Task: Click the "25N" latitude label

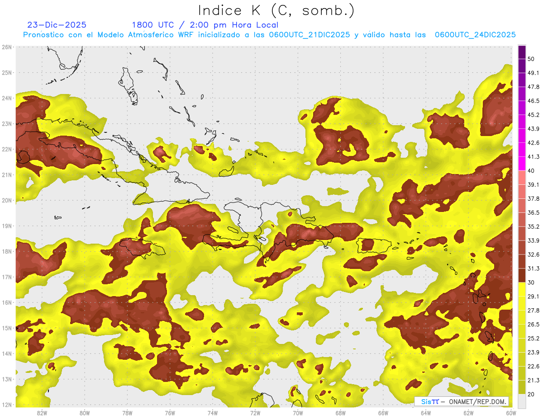Action: coord(7,72)
